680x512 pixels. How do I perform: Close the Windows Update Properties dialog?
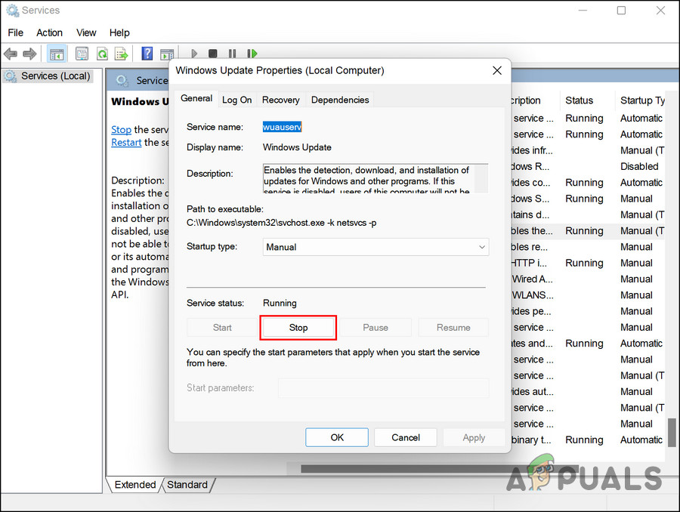click(x=497, y=70)
